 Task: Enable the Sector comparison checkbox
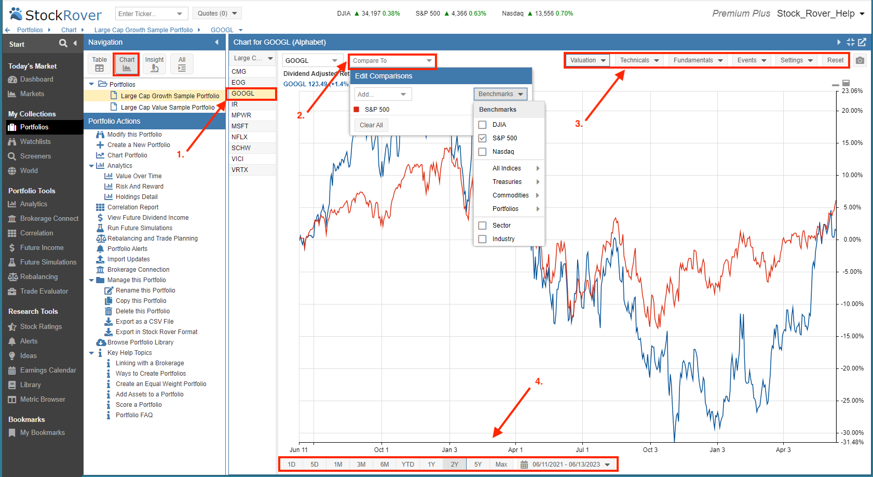[482, 226]
